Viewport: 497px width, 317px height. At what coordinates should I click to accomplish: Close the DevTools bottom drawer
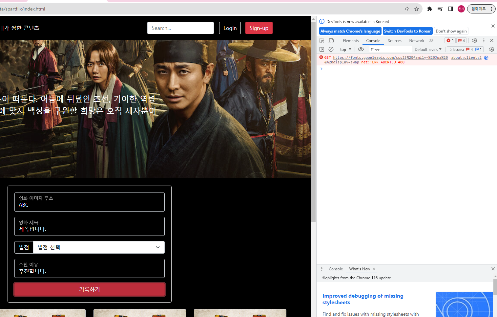point(493,269)
